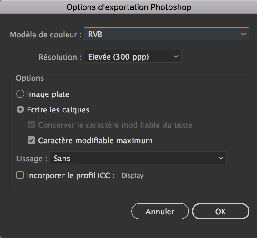Toggle Caractère modifiable maximum checkbox

[x=31, y=140]
